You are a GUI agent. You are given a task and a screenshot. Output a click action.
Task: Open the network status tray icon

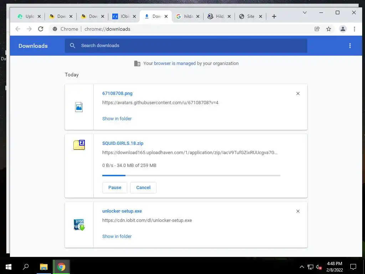pos(310,267)
